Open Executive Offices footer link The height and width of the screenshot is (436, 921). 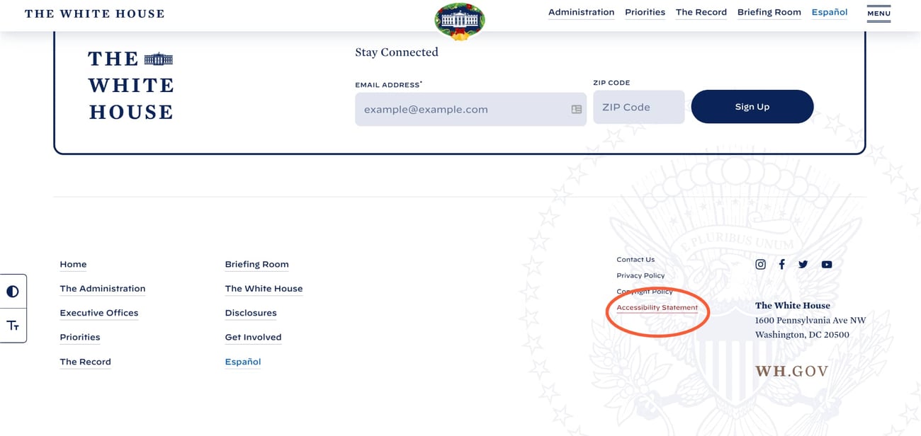(x=99, y=313)
